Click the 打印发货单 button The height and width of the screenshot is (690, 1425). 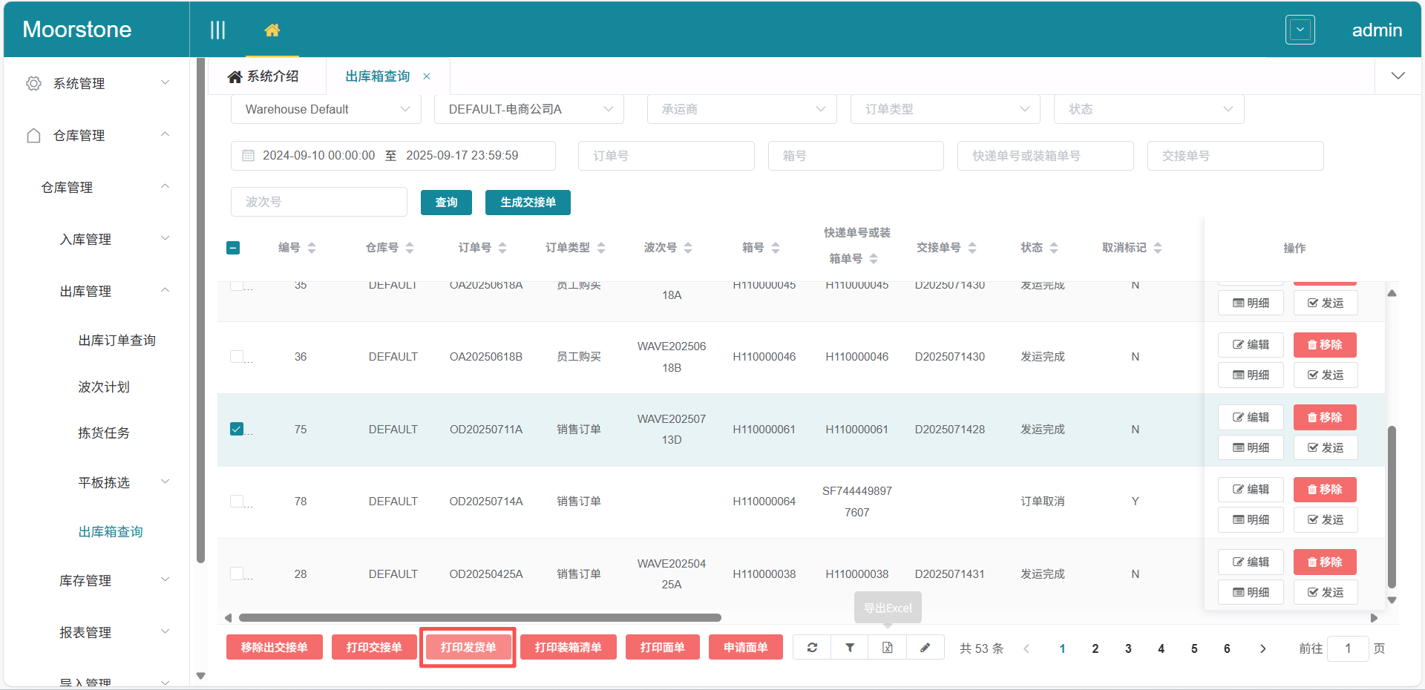click(x=468, y=648)
